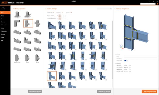This screenshot has height=95, width=159.
Task: Choose the cross-shaped beam-column joint geometry
Action: click(37, 23)
